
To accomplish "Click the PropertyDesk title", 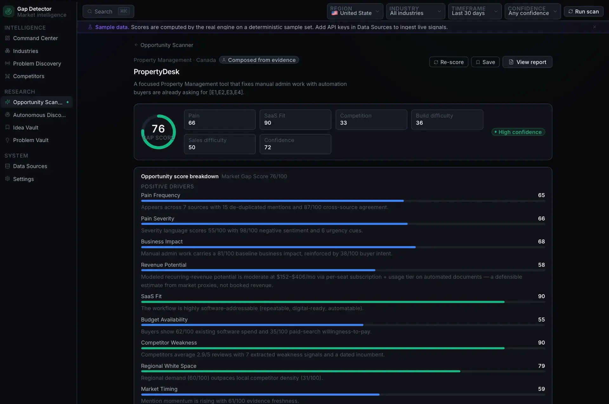I will pyautogui.click(x=156, y=72).
